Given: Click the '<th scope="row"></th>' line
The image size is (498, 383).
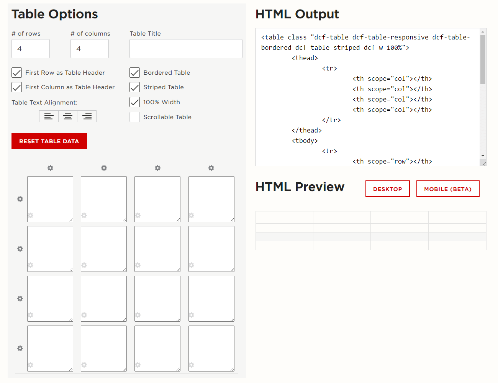Looking at the screenshot, I should [392, 161].
